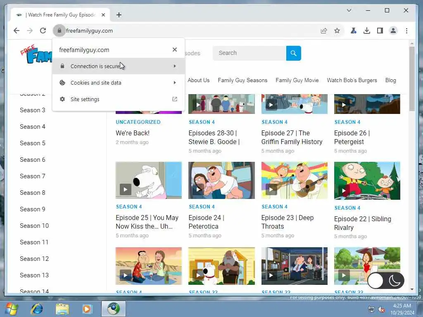Click the muted volume tray icon
Screen dimensions: 423x317
381,310
